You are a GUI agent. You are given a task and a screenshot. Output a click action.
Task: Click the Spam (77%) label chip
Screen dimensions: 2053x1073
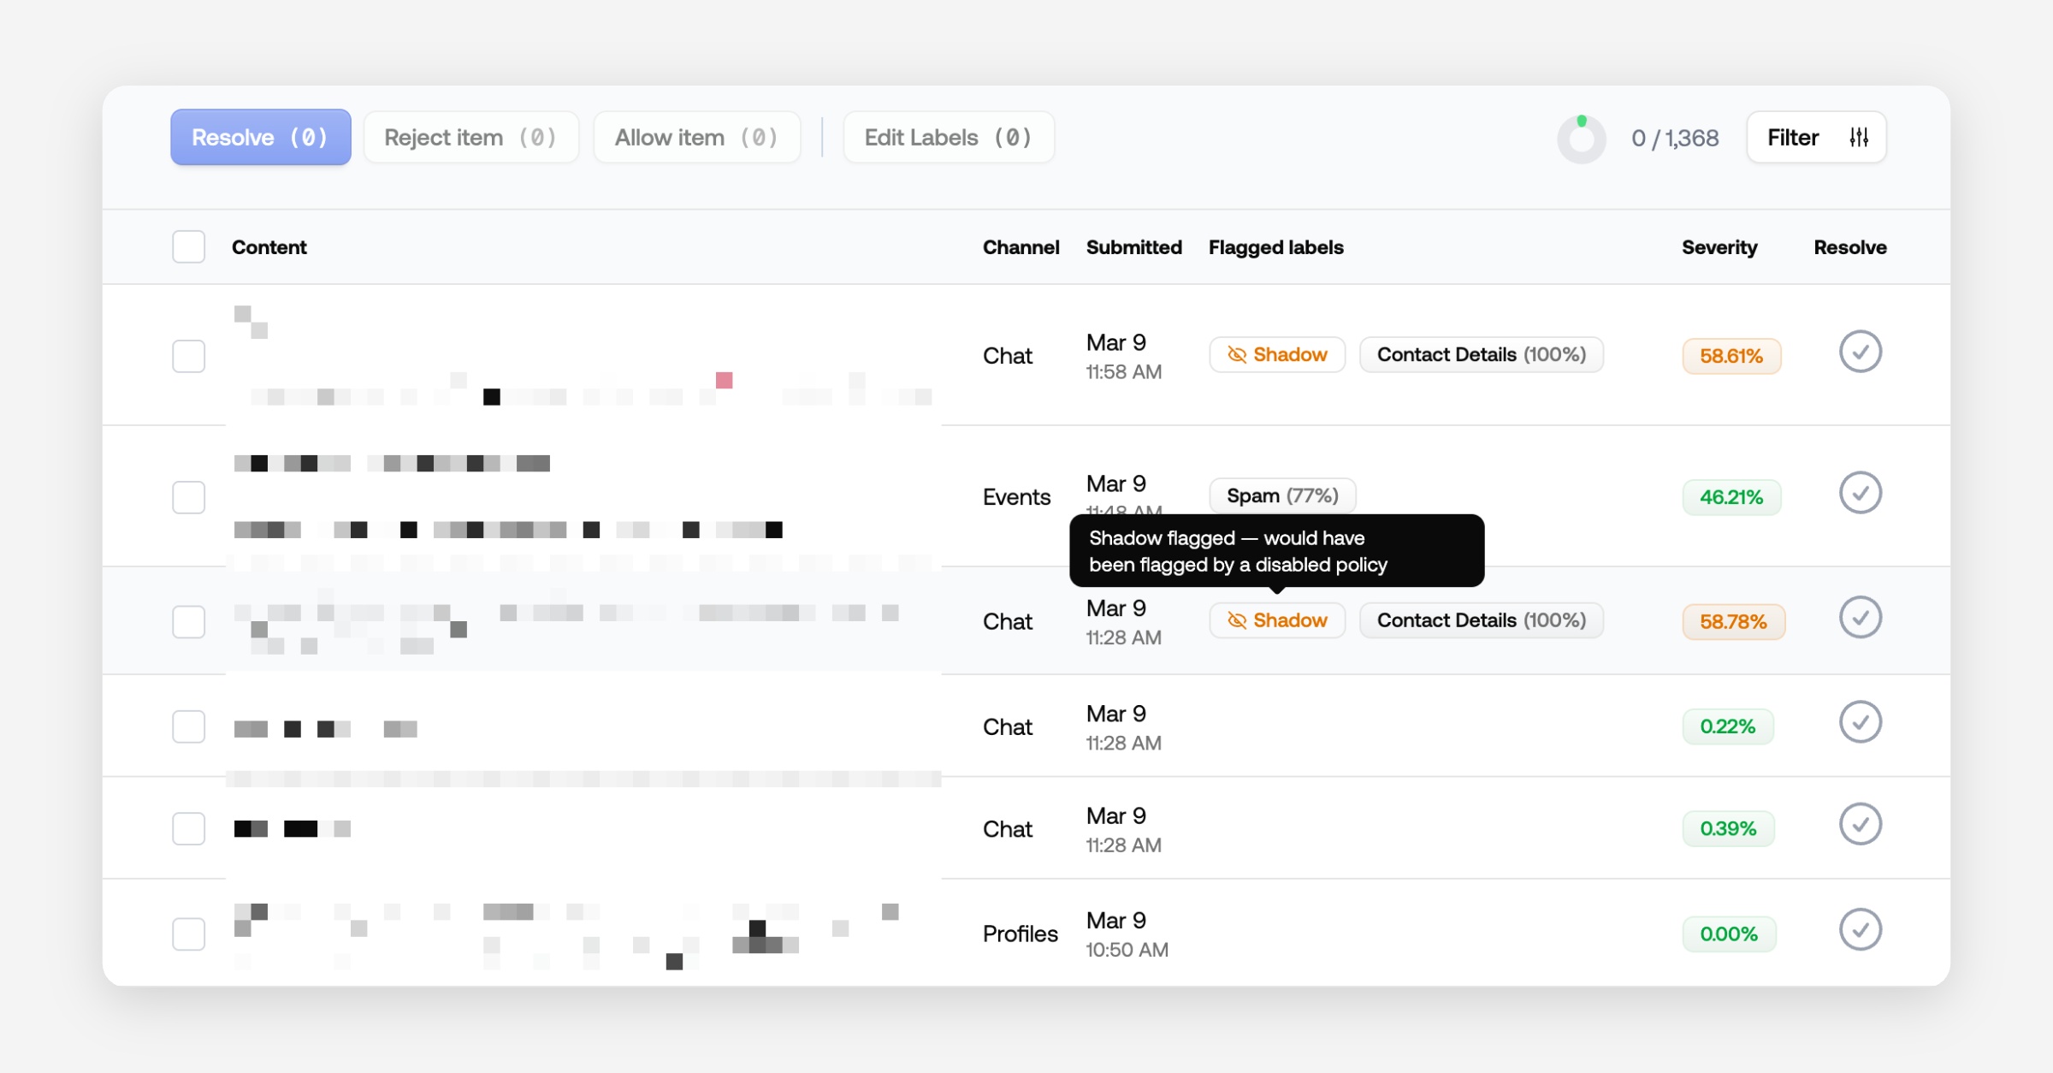[1281, 496]
